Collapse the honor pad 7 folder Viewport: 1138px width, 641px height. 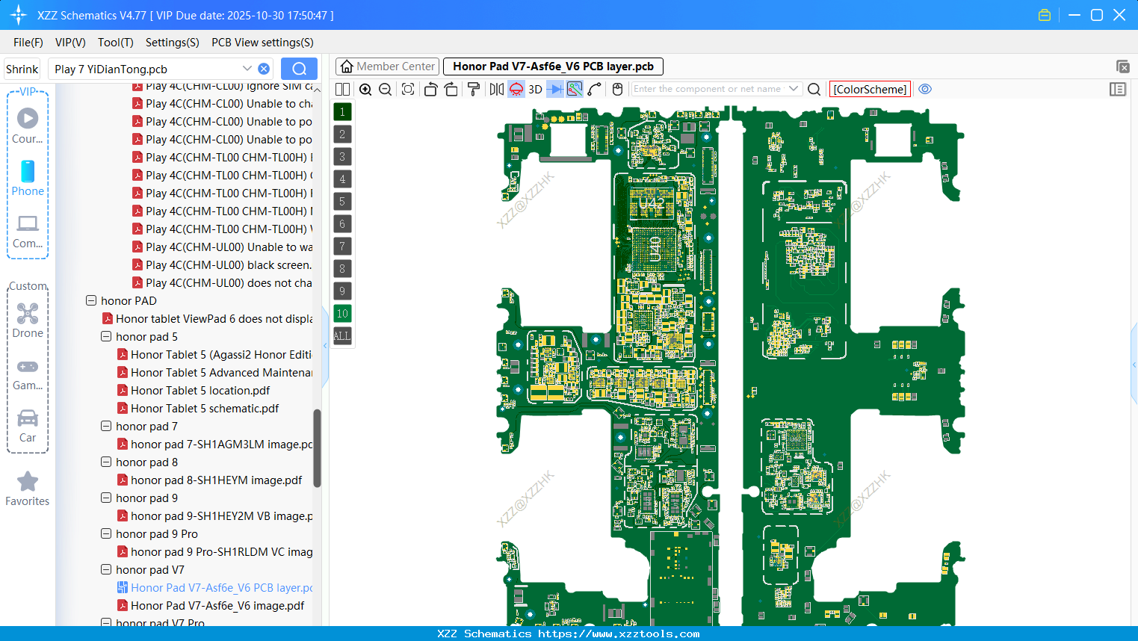[106, 426]
